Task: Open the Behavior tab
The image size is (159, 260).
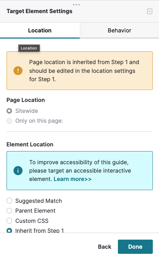Action: pyautogui.click(x=119, y=31)
